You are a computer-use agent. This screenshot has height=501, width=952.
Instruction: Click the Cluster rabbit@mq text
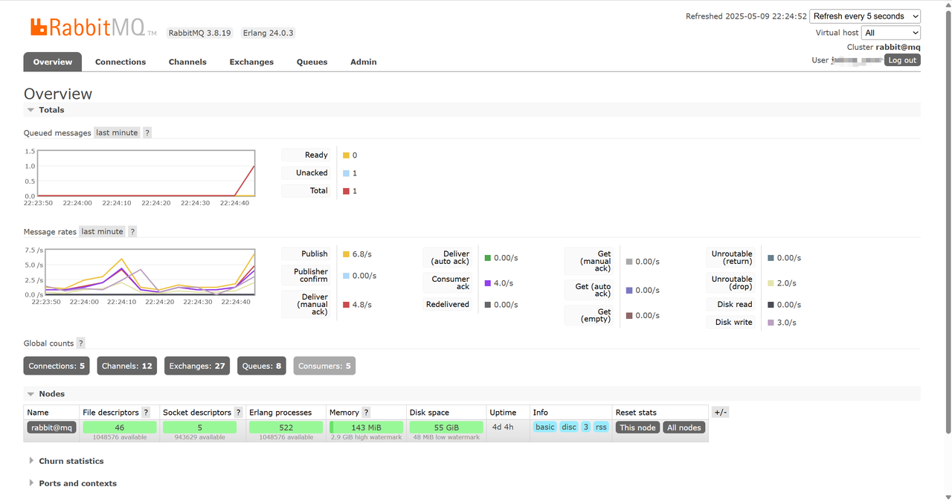pyautogui.click(x=884, y=47)
